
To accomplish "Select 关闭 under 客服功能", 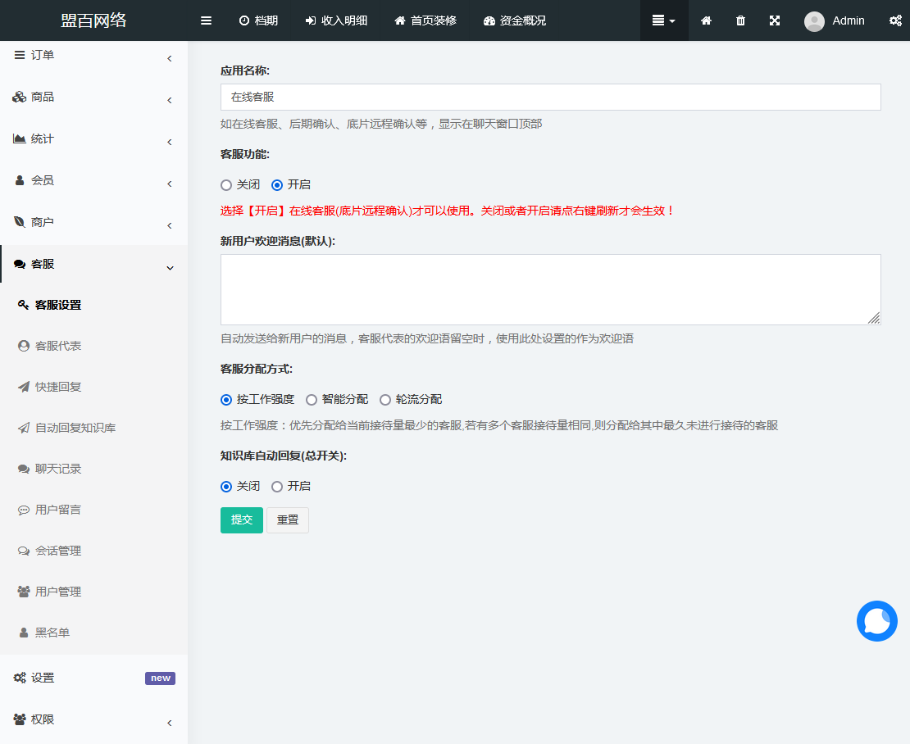I will pyautogui.click(x=226, y=184).
